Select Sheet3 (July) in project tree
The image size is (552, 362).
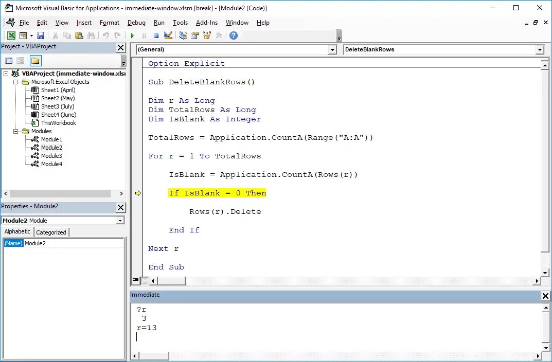click(58, 106)
